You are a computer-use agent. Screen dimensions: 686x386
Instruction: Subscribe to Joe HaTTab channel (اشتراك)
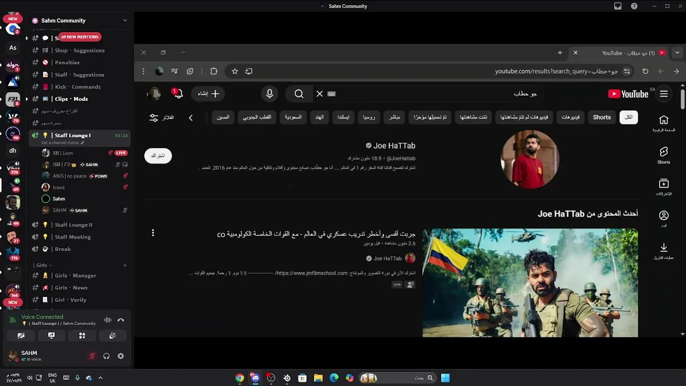point(158,155)
